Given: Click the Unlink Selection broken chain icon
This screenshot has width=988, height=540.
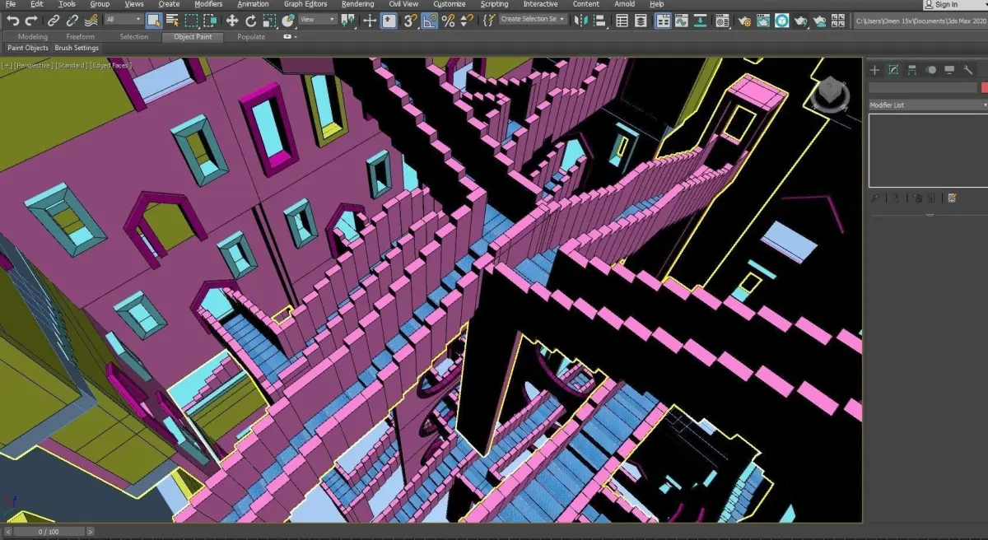Looking at the screenshot, I should [72, 21].
